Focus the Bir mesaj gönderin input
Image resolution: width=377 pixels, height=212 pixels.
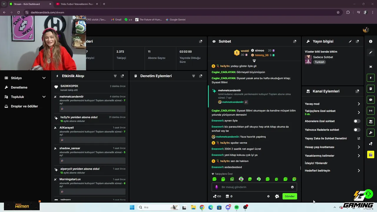click(254, 187)
